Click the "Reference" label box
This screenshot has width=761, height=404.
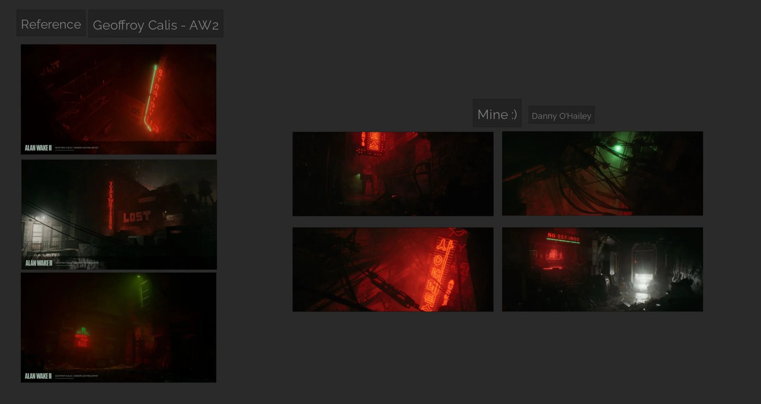(51, 23)
